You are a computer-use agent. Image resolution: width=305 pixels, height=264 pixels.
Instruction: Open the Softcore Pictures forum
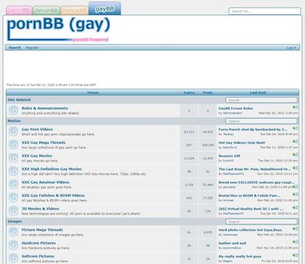[38, 256]
